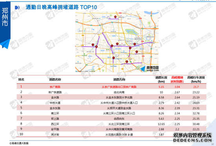216x146 pixels.
Task: Click the 京广快速路 road name in row 2
Action: [x=55, y=92]
